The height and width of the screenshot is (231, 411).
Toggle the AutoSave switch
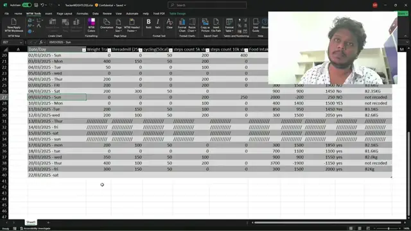[x=26, y=5]
